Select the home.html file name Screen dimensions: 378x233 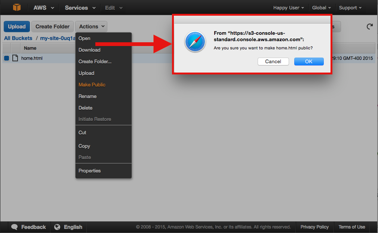click(x=32, y=58)
